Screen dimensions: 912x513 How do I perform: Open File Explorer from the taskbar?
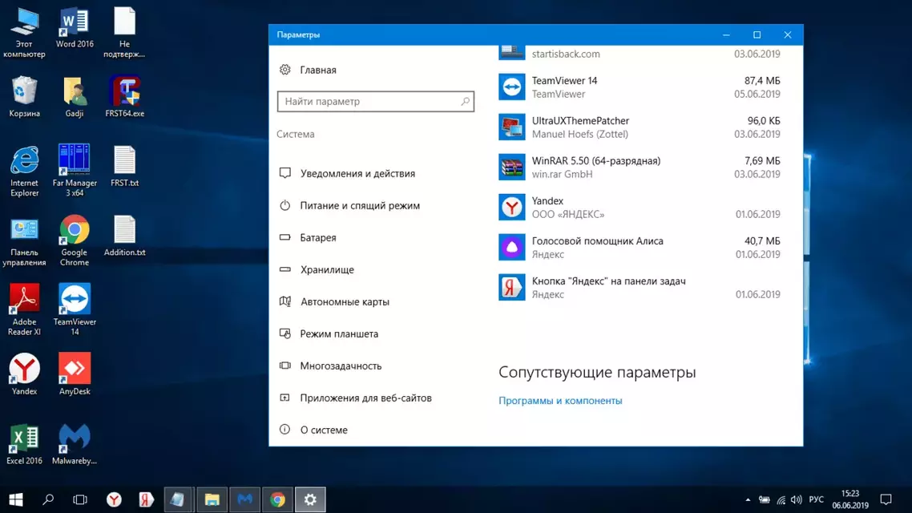(x=212, y=499)
